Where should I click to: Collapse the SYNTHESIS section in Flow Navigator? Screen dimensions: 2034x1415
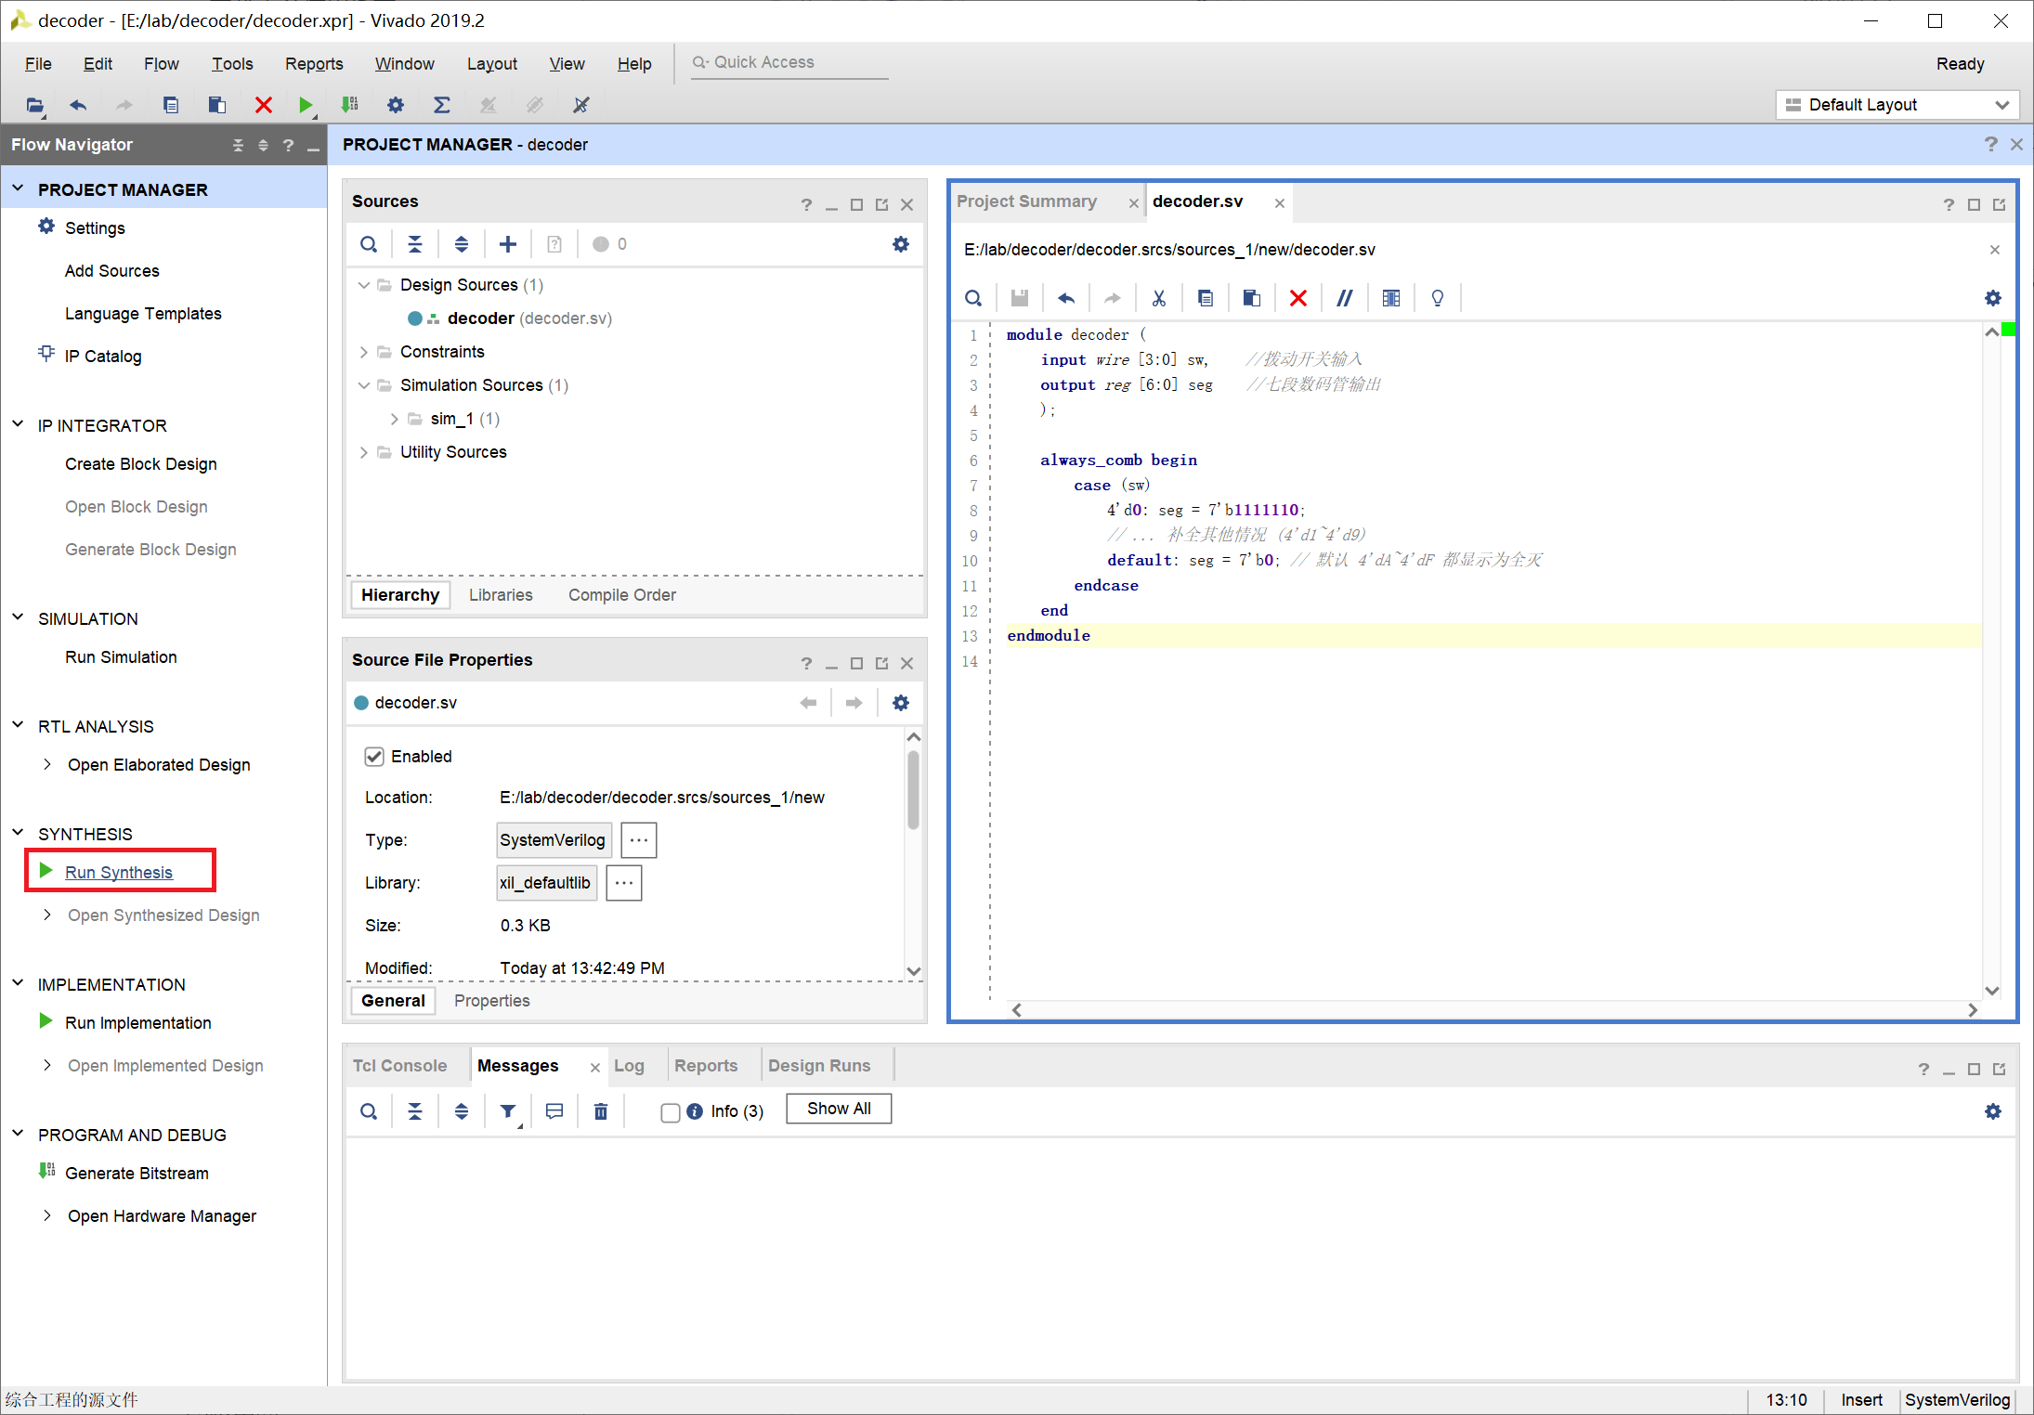click(18, 833)
